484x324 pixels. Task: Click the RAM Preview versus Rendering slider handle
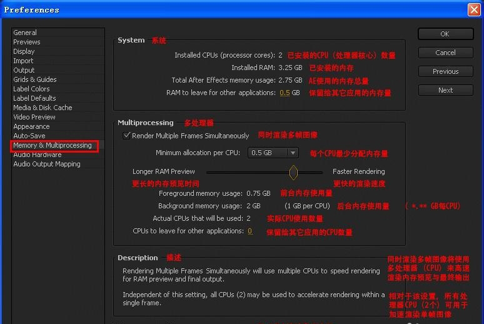click(x=293, y=173)
